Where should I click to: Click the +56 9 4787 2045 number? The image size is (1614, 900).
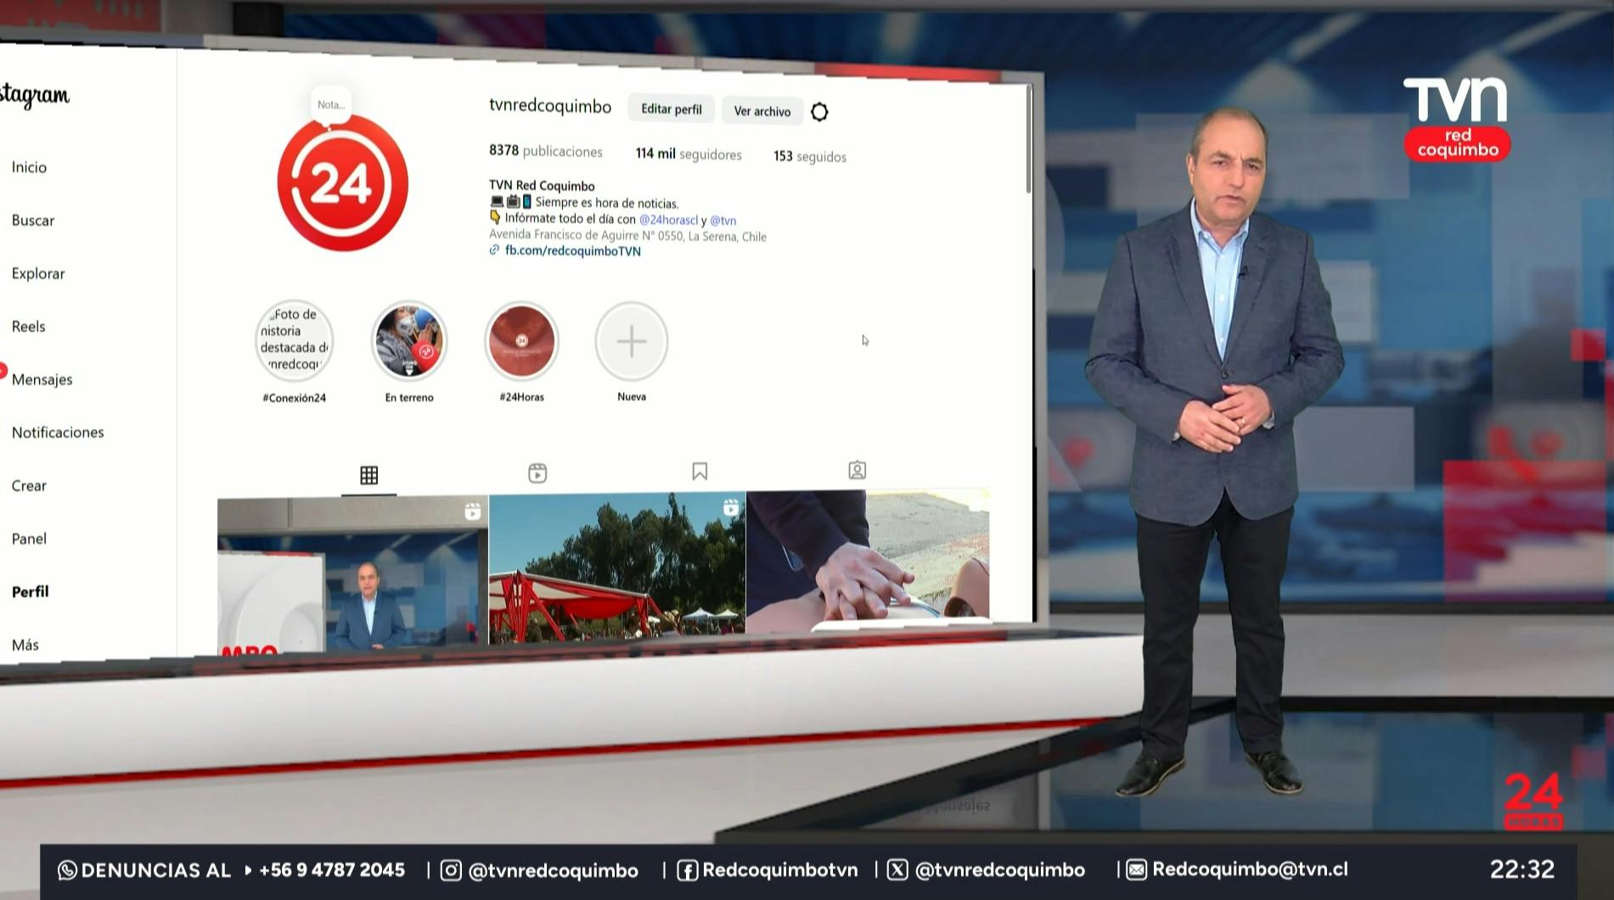point(331,870)
